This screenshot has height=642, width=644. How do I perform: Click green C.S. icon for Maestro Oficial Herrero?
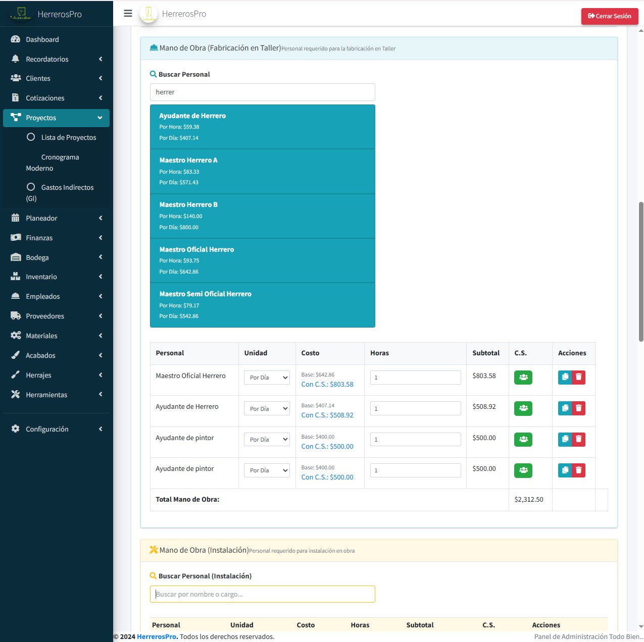523,378
